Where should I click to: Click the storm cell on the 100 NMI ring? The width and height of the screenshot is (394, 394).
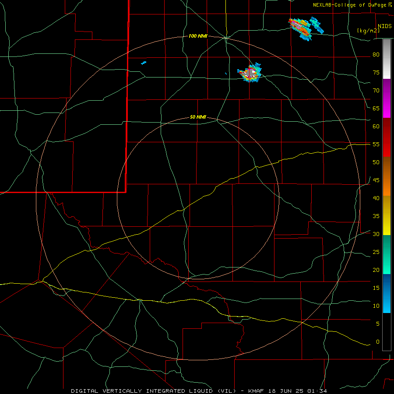250,73
